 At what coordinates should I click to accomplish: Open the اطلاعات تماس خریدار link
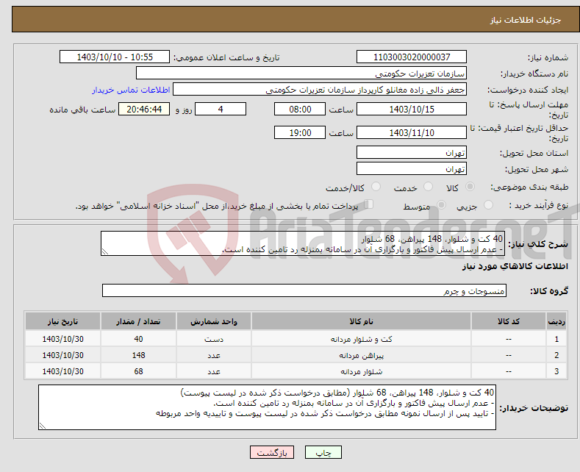[x=131, y=90]
